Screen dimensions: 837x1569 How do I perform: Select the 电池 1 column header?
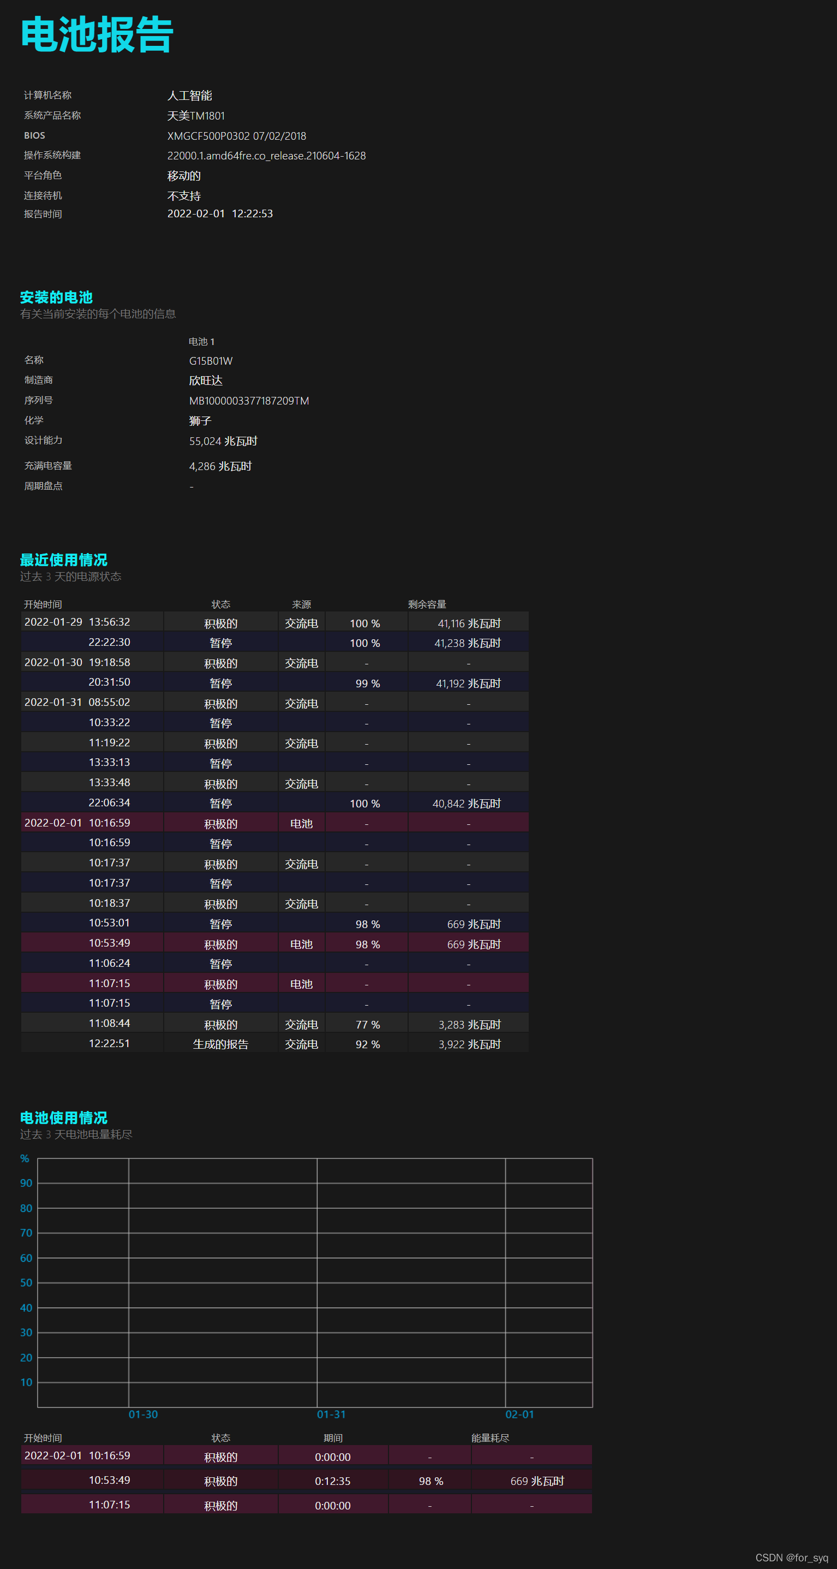click(x=201, y=342)
